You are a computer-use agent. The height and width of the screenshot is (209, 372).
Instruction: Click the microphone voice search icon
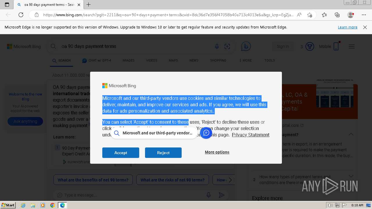tap(217, 46)
